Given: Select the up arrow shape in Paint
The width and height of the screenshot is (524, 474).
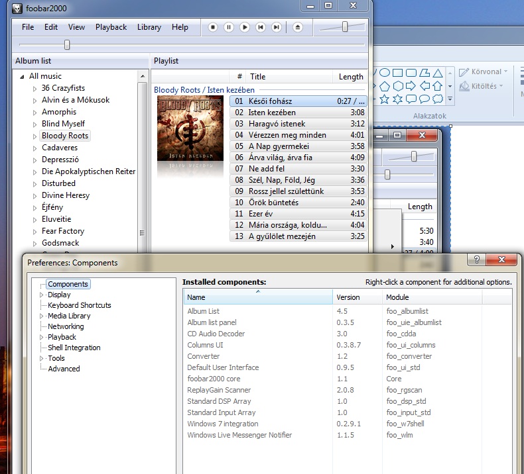Looking at the screenshot, I should pos(438,86).
